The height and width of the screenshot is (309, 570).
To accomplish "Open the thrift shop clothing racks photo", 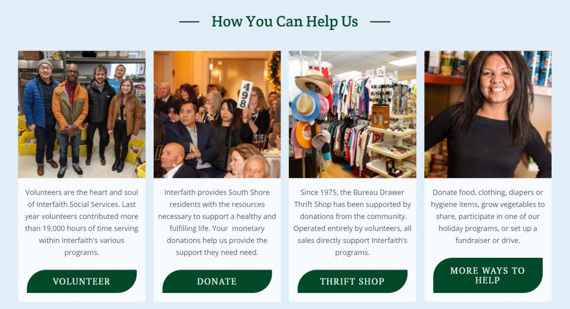I will coord(352,114).
